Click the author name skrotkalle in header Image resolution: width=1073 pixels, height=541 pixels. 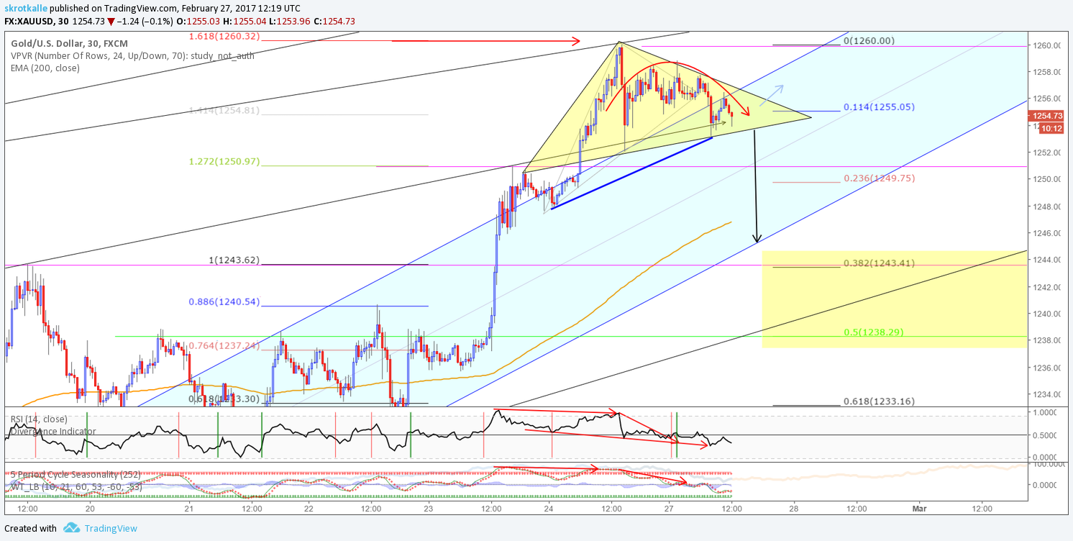[x=27, y=7]
